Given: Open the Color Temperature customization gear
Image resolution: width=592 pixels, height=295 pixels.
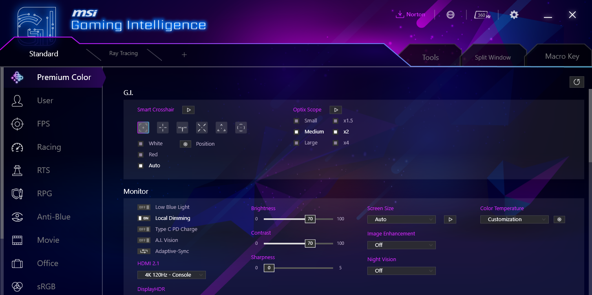Looking at the screenshot, I should coord(559,219).
